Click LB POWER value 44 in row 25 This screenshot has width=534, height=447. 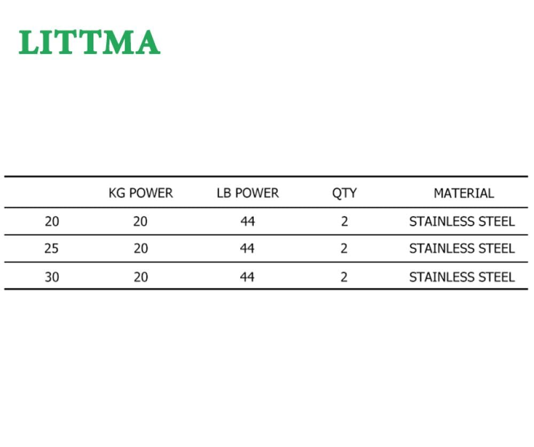[x=247, y=248]
